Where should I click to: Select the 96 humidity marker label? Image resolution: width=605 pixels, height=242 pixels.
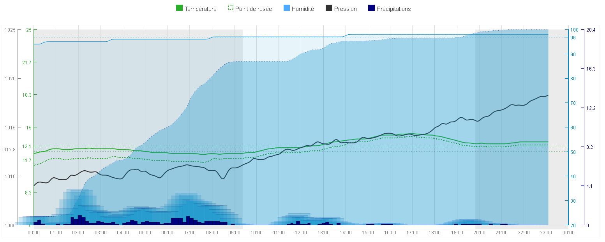point(573,37)
